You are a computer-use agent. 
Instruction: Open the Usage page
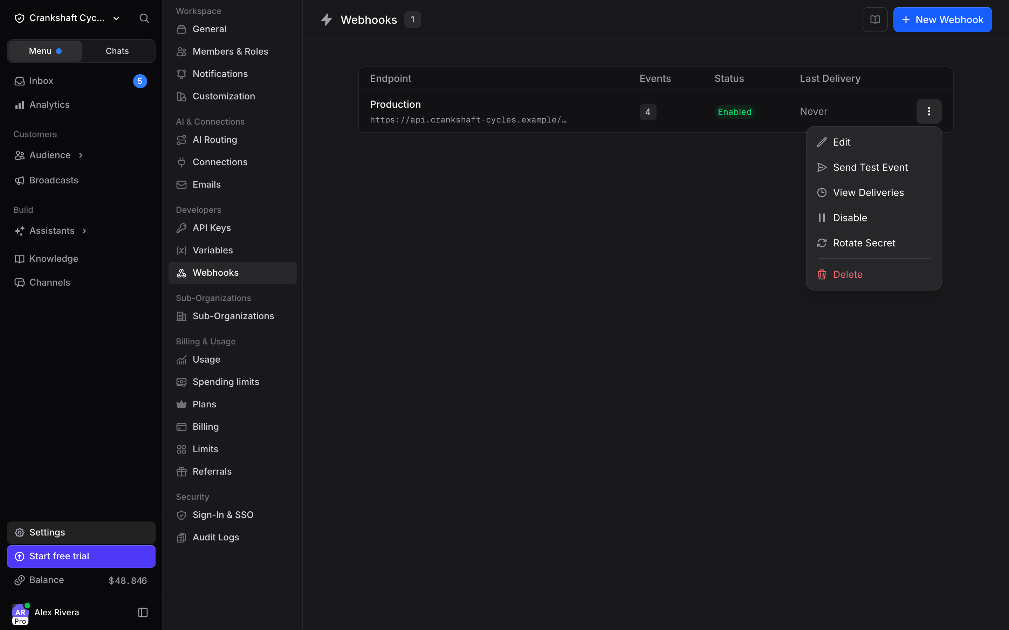pos(233,359)
